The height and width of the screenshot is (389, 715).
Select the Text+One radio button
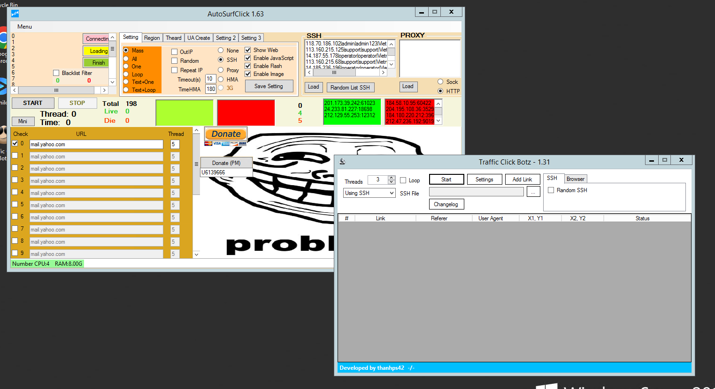[126, 82]
